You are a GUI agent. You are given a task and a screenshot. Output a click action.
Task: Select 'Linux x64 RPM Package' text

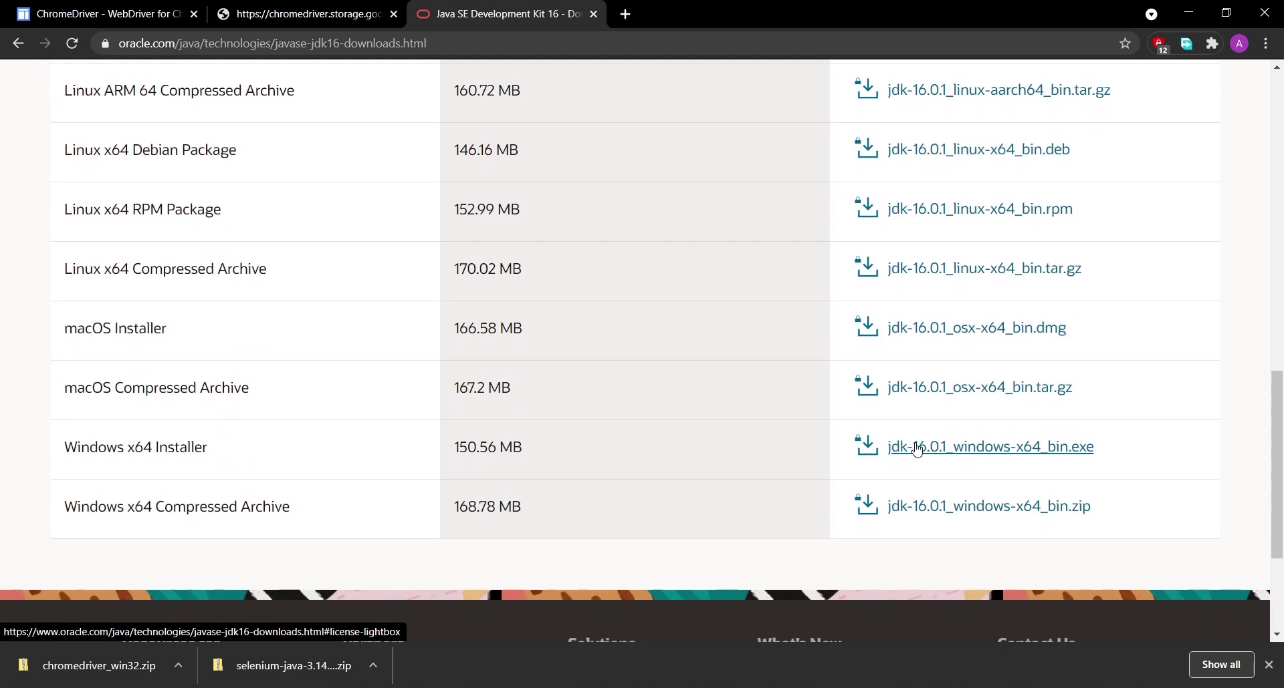pos(142,209)
